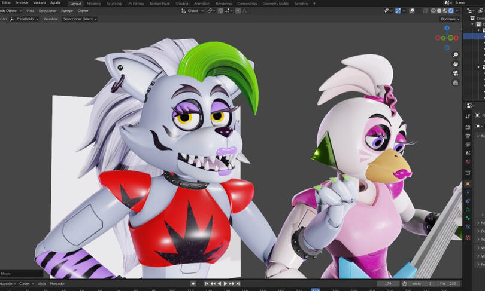Open the Agregar menu in viewport header
The width and height of the screenshot is (485, 291).
pyautogui.click(x=67, y=11)
